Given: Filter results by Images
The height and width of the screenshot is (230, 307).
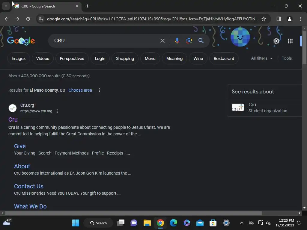Looking at the screenshot, I should 19,58.
